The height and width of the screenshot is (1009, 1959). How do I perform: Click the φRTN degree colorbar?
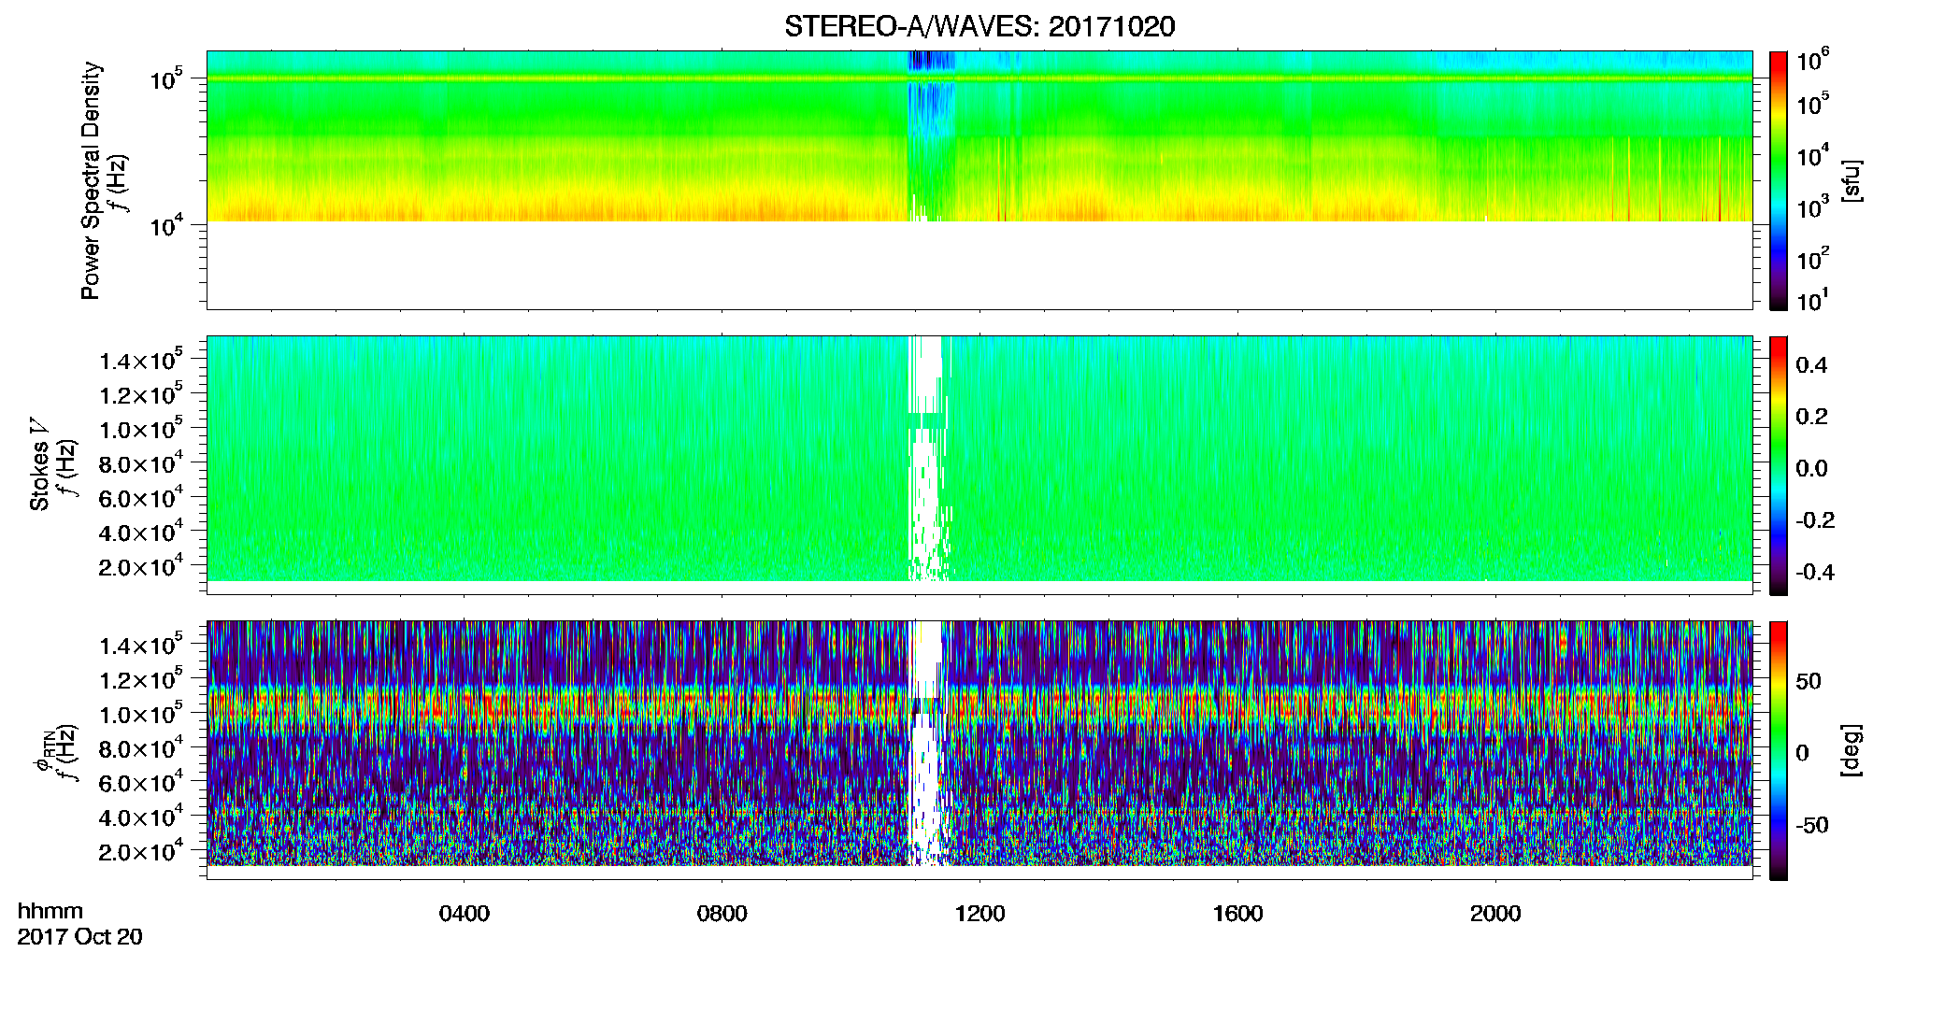1779,750
